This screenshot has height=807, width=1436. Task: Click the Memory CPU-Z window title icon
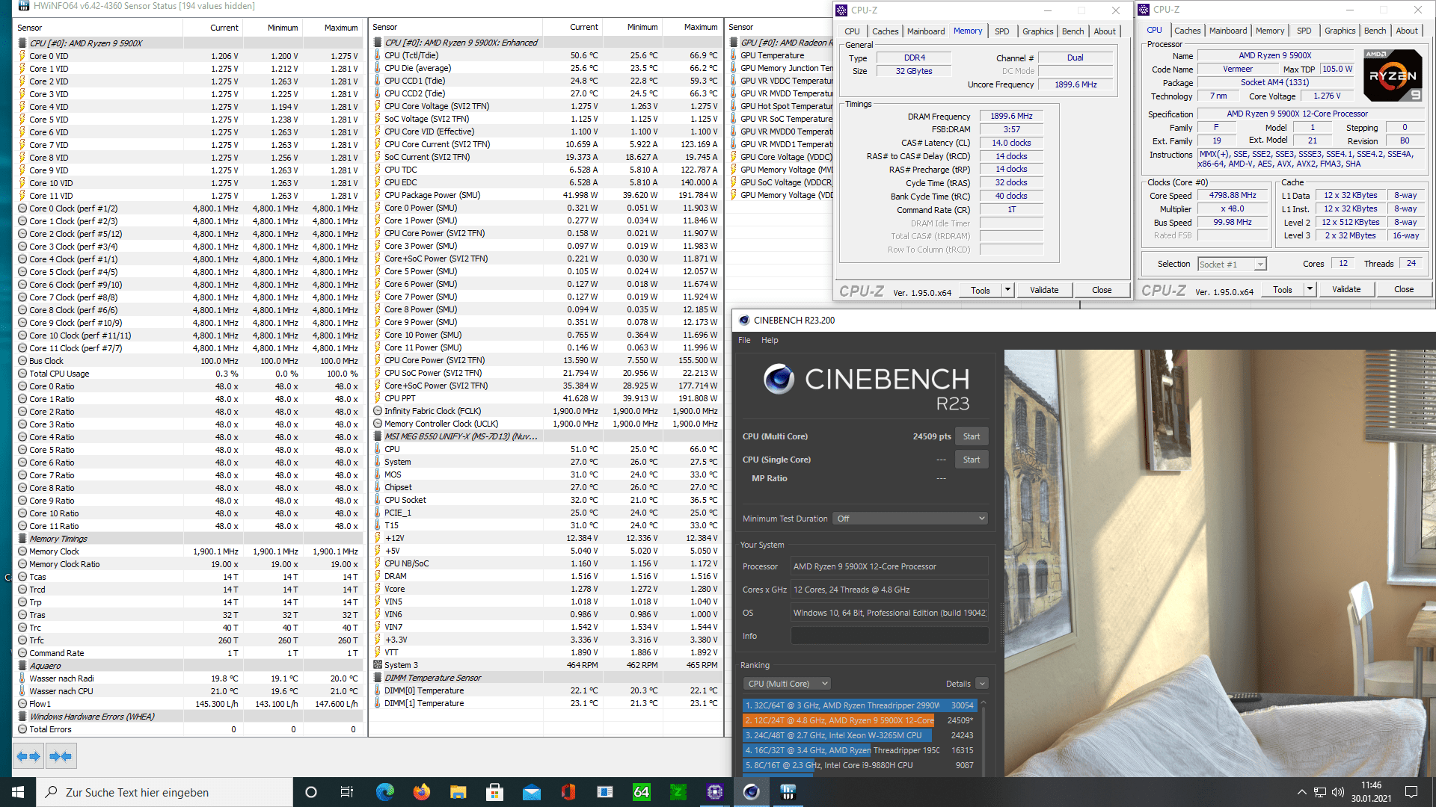842,10
